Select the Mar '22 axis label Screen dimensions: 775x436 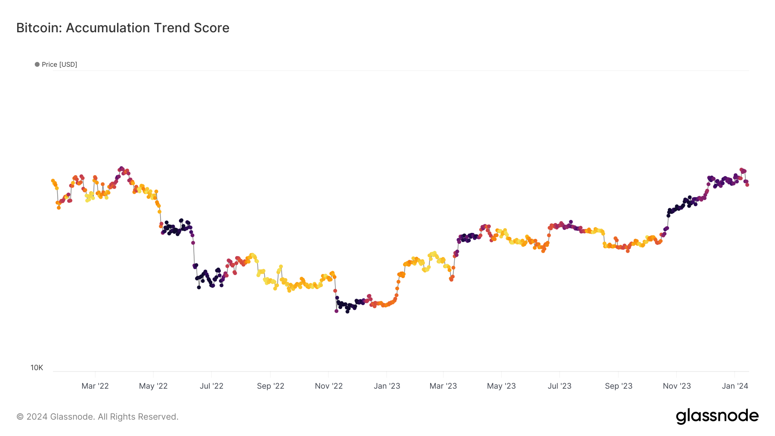pos(95,386)
